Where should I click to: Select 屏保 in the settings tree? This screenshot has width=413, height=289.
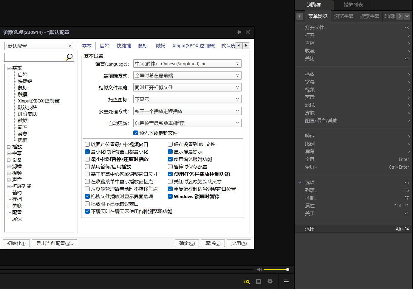pyautogui.click(x=17, y=219)
